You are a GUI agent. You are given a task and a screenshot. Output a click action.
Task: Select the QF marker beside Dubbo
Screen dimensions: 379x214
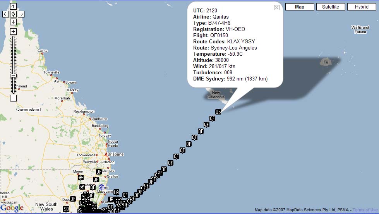(x=73, y=199)
